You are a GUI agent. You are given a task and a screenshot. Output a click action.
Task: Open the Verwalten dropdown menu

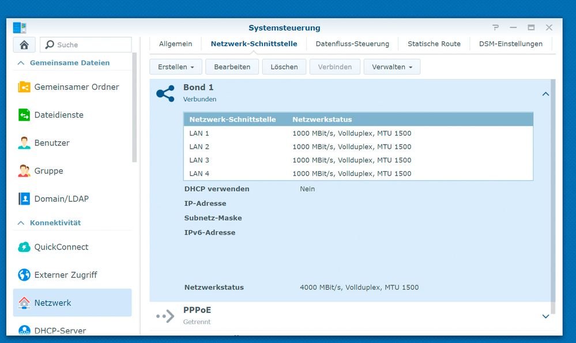[x=391, y=67]
